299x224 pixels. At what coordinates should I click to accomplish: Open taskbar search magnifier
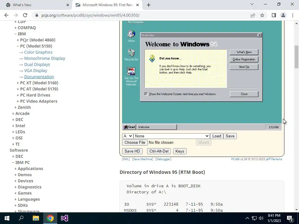click(x=21, y=218)
